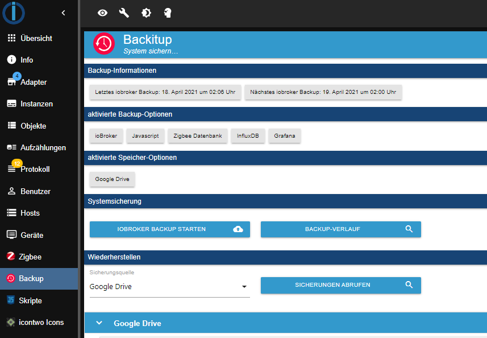Screen dimensions: 487x338
Task: Click the Backup-Informationen section header
Action: tap(285, 71)
